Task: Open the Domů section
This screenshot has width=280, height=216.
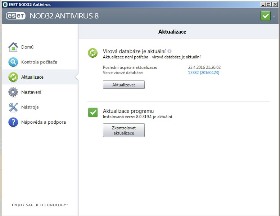Action: coord(40,47)
